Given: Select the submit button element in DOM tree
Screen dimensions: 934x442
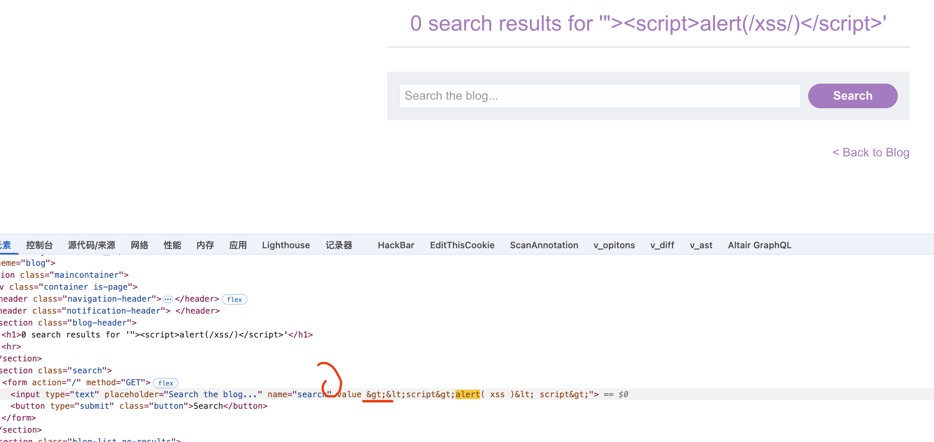Looking at the screenshot, I should (139, 406).
